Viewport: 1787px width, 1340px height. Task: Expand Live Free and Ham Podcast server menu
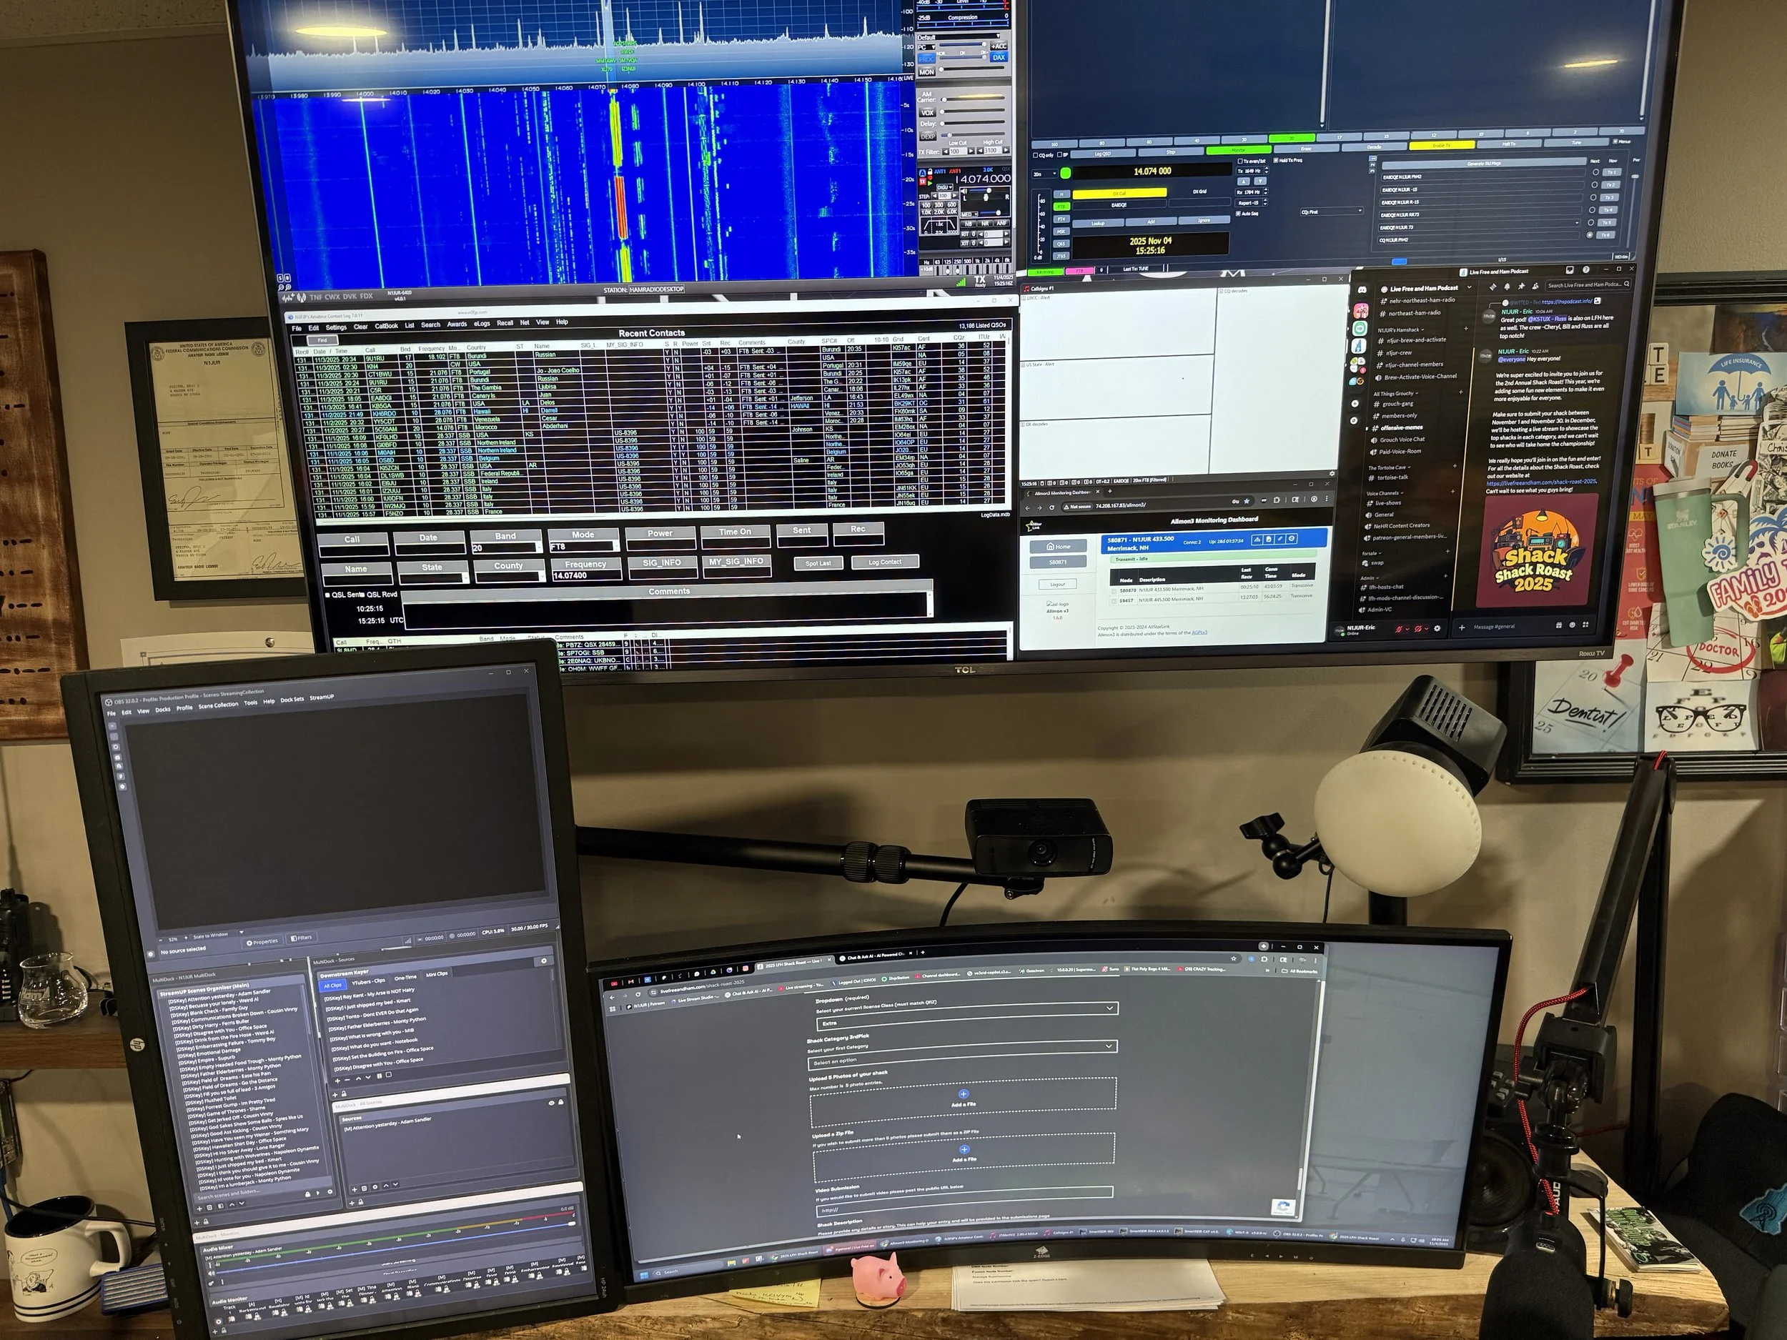click(x=1469, y=287)
